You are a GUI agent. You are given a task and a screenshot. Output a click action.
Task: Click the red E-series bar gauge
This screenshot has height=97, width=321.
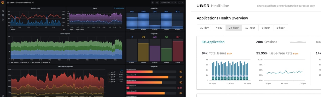[178, 51]
